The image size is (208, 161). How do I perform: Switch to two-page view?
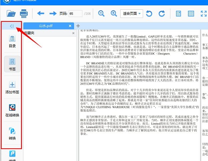point(191,14)
